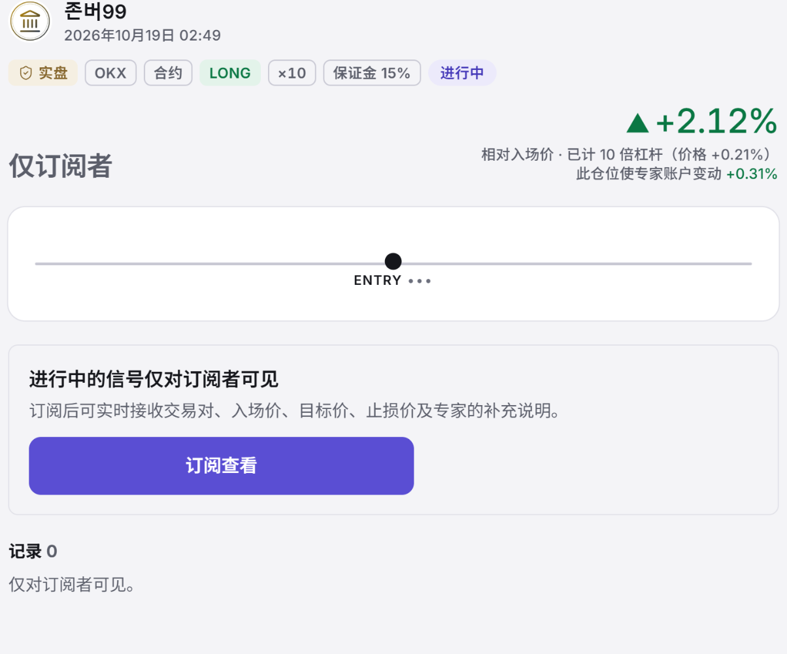The height and width of the screenshot is (654, 787).
Task: Open the 존버99 expert profile name
Action: tap(95, 11)
